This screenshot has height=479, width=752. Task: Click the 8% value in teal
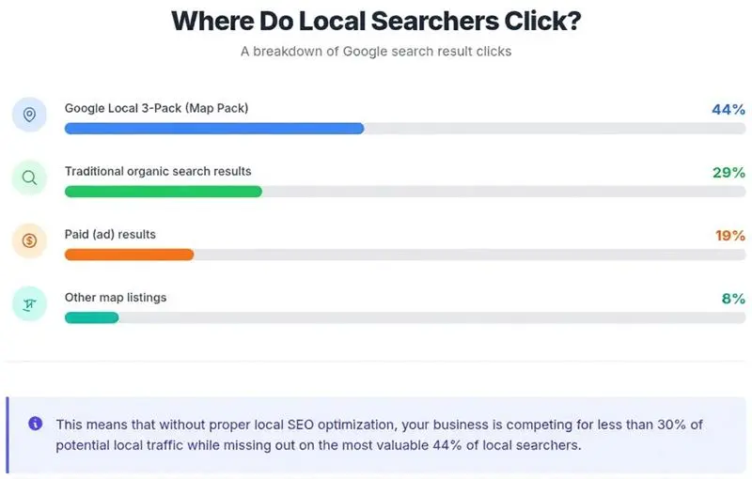click(x=733, y=299)
